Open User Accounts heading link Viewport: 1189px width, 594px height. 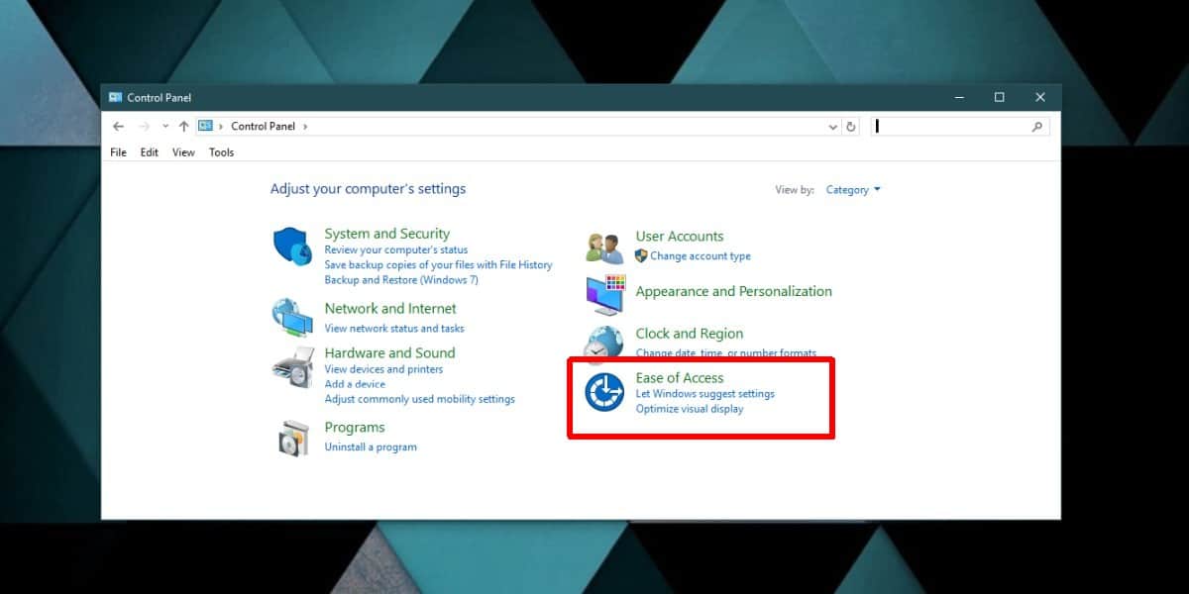(680, 236)
